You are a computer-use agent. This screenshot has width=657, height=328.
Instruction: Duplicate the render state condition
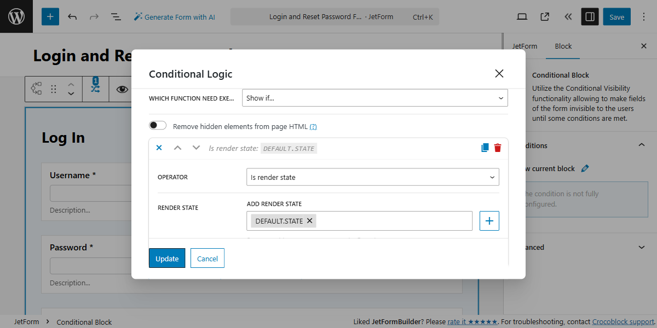(x=485, y=148)
